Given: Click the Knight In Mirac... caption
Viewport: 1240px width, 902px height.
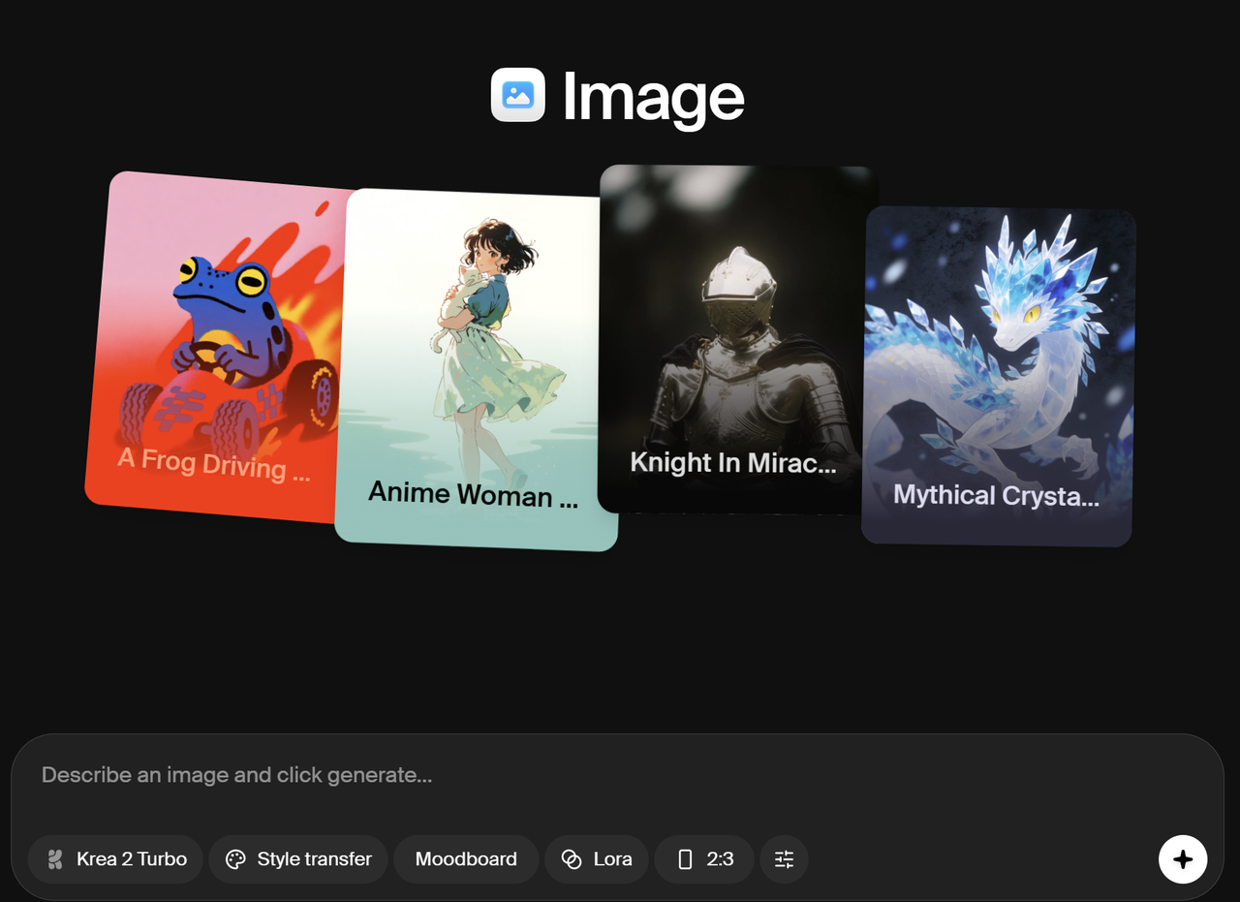Looking at the screenshot, I should point(733,462).
